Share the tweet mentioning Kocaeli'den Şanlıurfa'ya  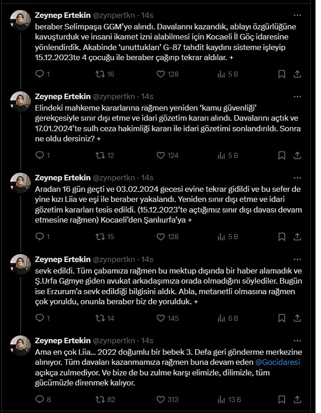pyautogui.click(x=297, y=237)
